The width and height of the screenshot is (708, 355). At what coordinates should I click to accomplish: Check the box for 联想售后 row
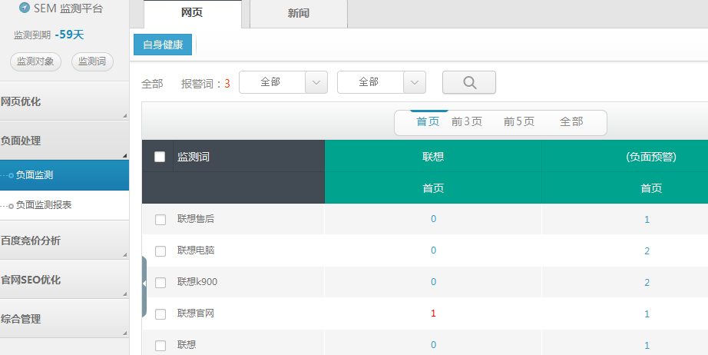(160, 220)
